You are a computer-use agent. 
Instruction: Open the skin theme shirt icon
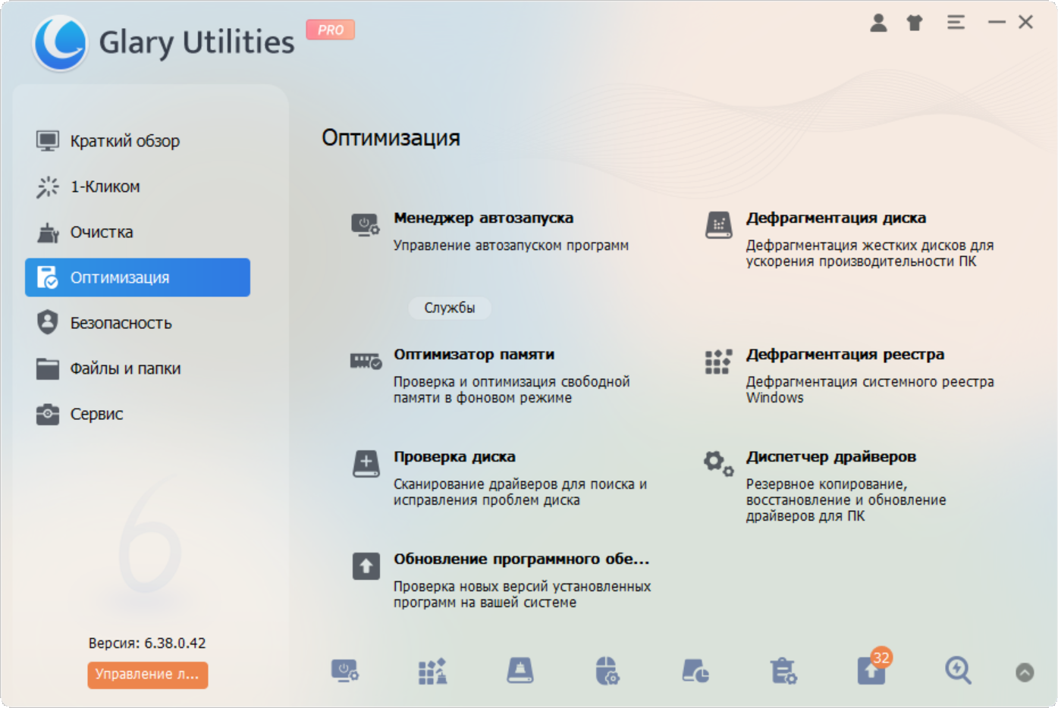(x=915, y=23)
